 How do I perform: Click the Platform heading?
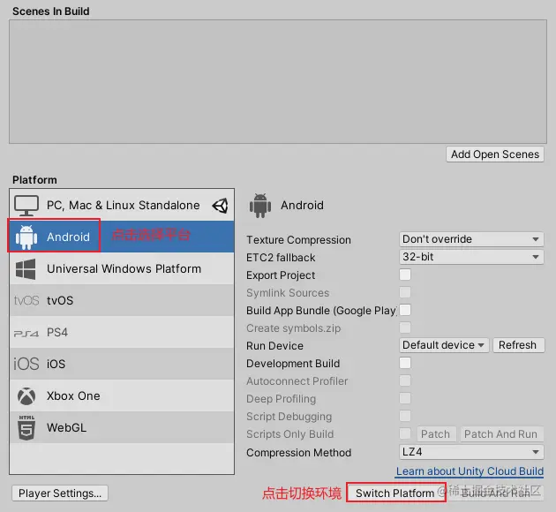click(x=34, y=180)
